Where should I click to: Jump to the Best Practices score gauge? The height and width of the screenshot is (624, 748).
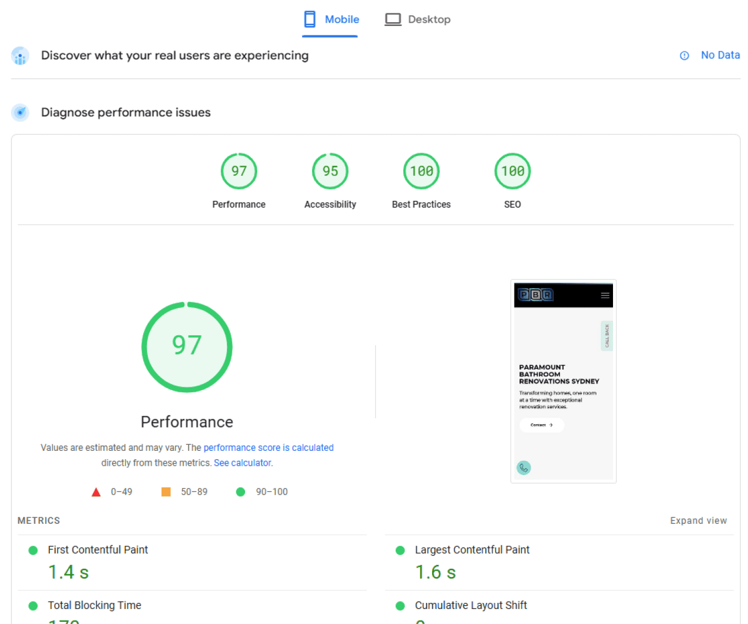(x=422, y=171)
